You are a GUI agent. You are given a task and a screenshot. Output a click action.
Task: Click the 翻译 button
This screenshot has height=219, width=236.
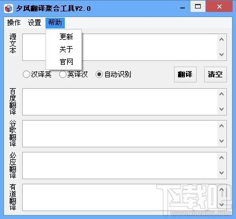(x=185, y=75)
